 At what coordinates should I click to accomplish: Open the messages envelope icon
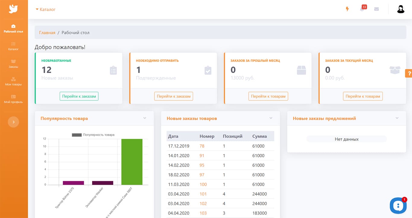[376, 9]
